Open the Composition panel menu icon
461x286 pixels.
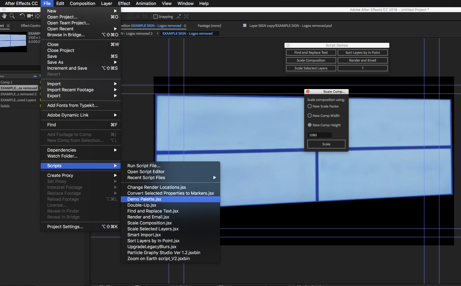tap(185, 26)
